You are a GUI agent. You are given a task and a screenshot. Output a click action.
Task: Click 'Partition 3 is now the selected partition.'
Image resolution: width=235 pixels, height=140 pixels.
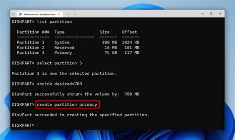click(x=64, y=74)
